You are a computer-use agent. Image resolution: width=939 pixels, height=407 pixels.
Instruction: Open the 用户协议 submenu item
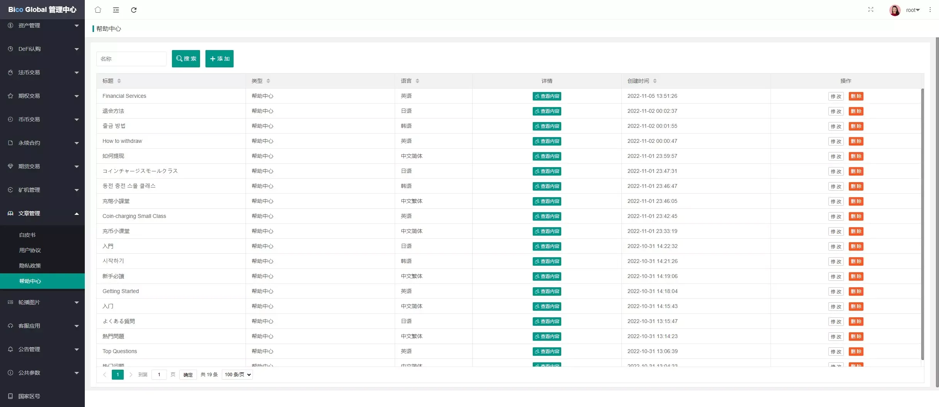click(x=42, y=250)
